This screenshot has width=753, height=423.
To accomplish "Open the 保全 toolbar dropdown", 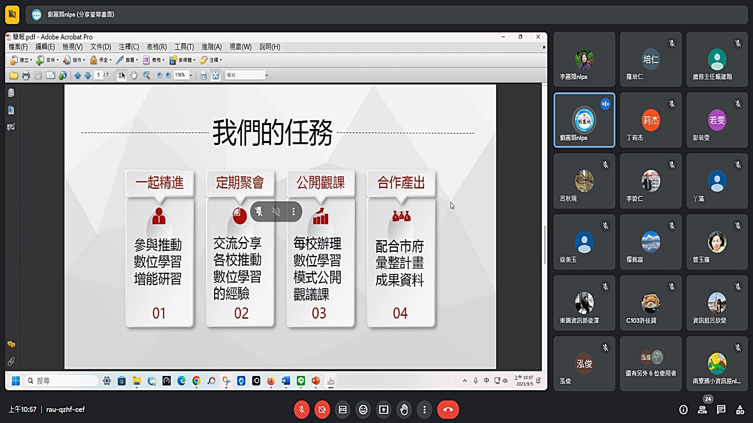I will [x=101, y=60].
